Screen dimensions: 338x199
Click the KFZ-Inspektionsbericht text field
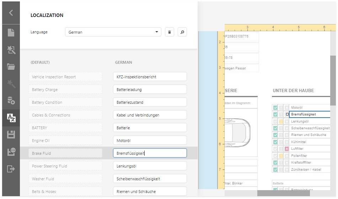click(150, 77)
